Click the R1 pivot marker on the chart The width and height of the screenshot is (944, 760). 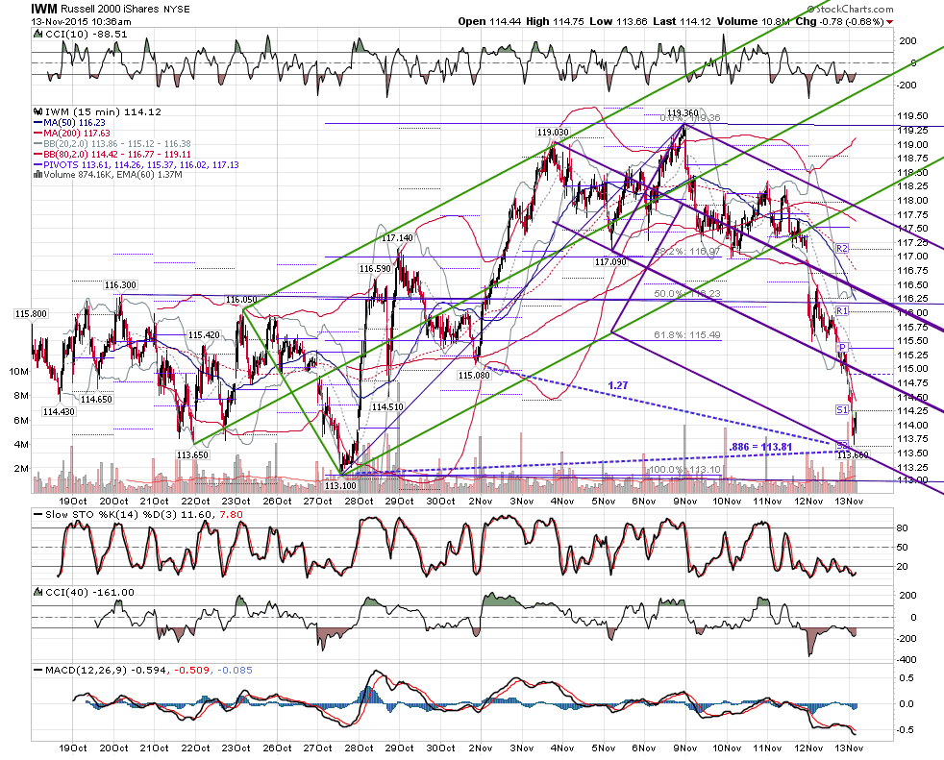[x=842, y=310]
